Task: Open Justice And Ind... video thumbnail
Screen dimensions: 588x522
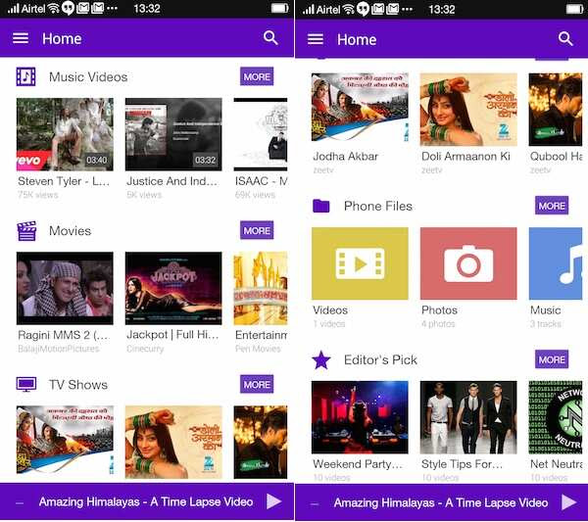Action: click(x=173, y=134)
